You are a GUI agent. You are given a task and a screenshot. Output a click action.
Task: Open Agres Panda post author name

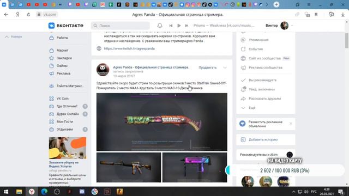tap(151, 67)
